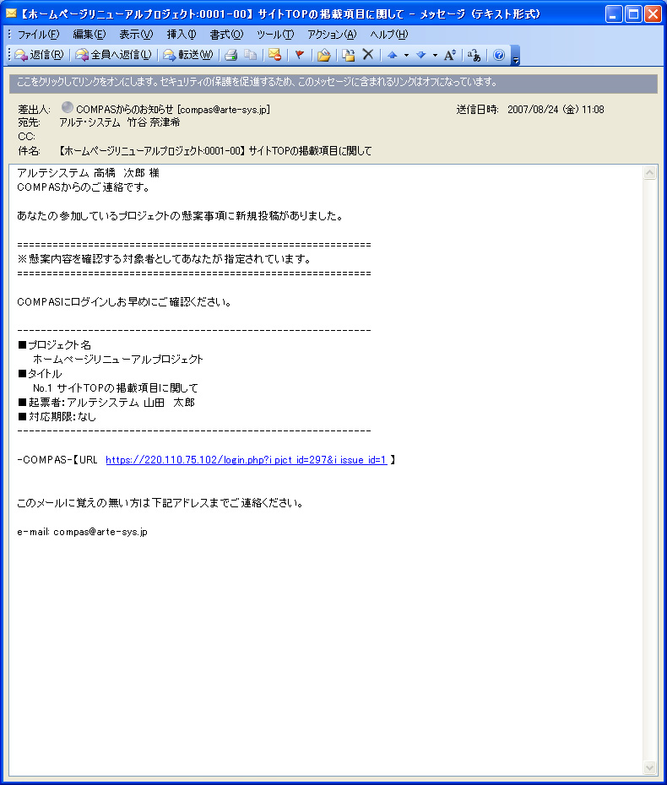Click the junk mail envelope icon

point(274,55)
